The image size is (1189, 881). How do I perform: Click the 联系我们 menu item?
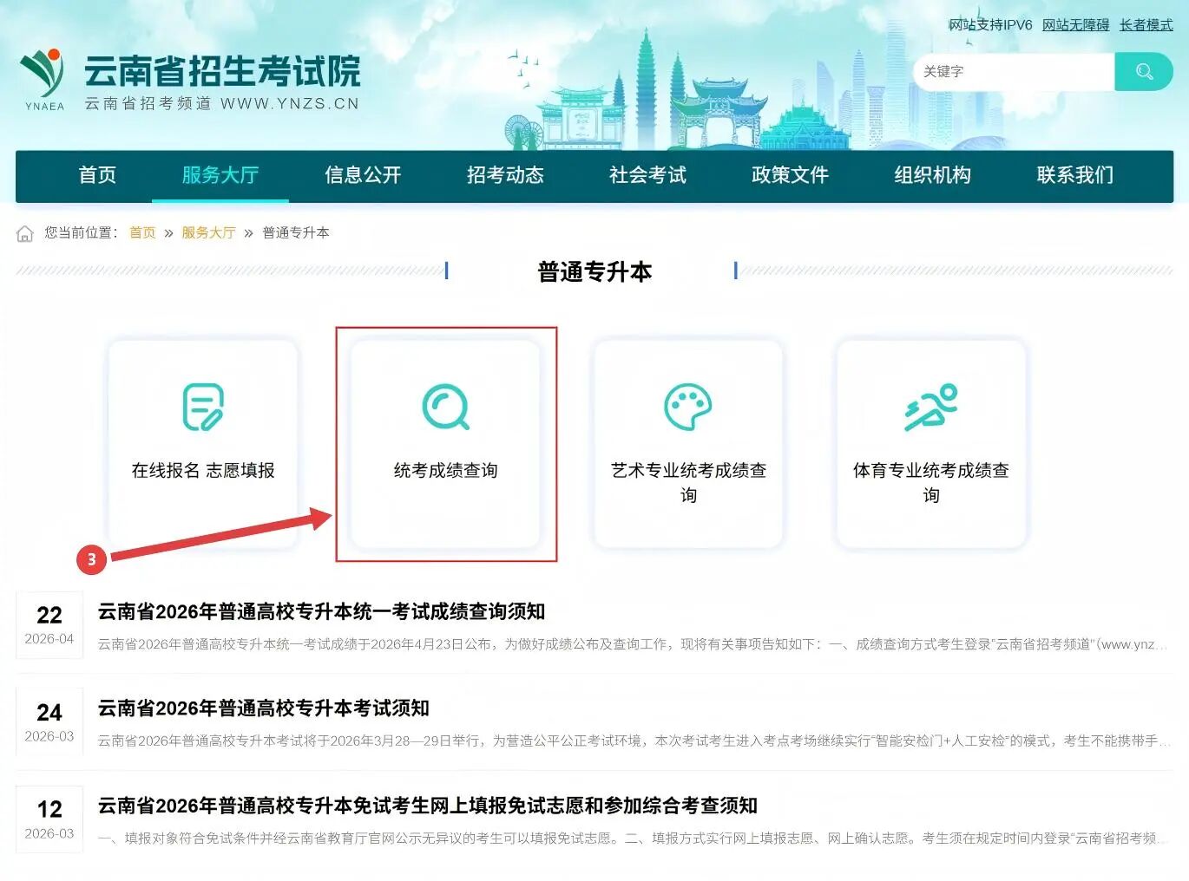[1074, 175]
